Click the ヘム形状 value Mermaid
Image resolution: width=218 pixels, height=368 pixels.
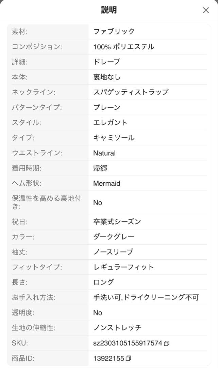point(106,183)
